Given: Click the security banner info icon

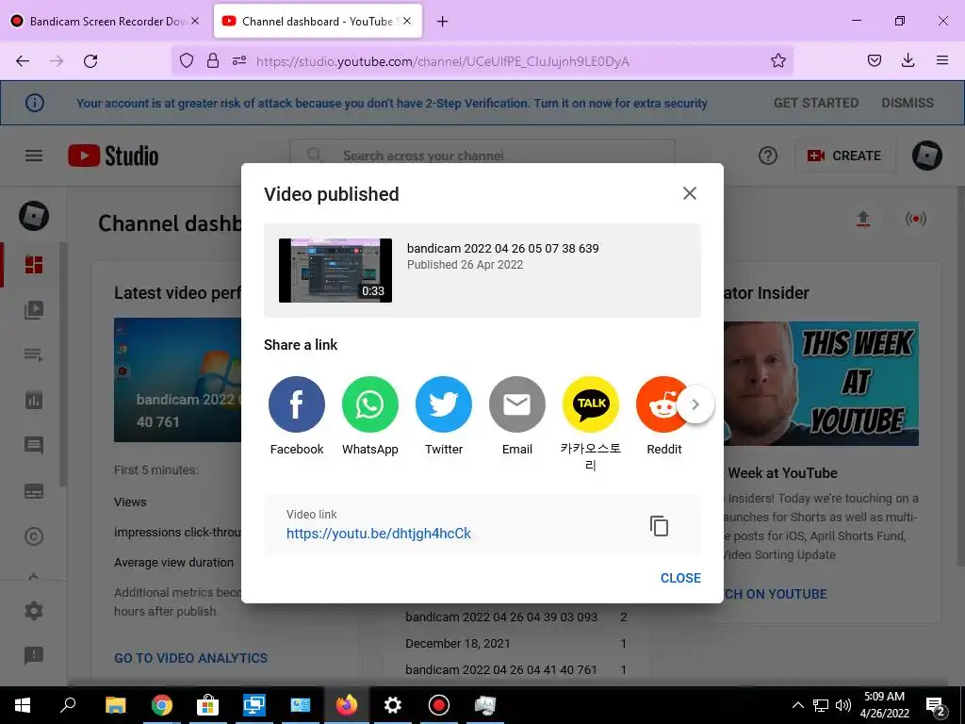Looking at the screenshot, I should pos(35,103).
